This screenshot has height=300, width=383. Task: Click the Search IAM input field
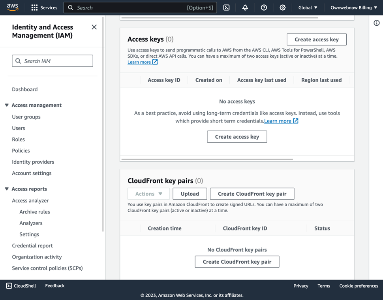click(x=53, y=61)
